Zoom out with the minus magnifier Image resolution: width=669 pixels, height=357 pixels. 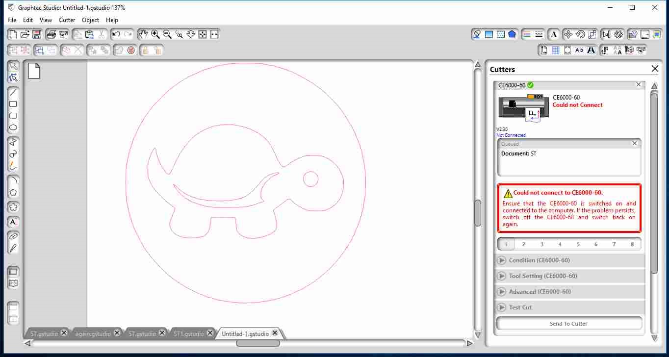pos(167,34)
